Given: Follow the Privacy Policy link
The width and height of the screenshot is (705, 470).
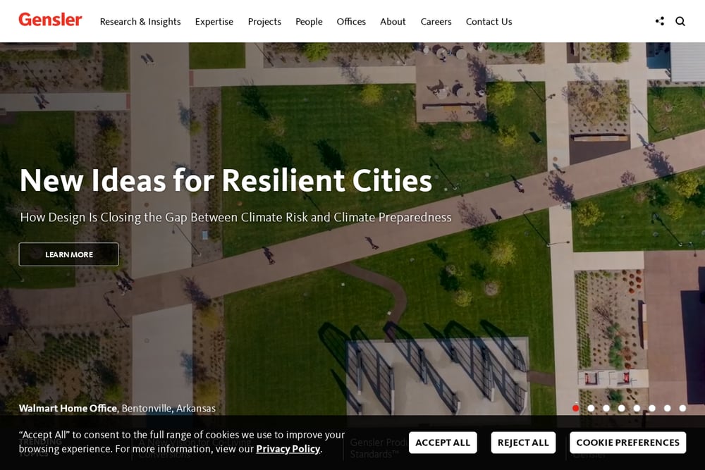Looking at the screenshot, I should click(288, 449).
